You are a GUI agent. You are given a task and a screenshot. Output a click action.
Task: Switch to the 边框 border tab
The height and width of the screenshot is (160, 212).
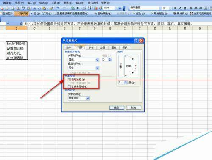pos(102,47)
